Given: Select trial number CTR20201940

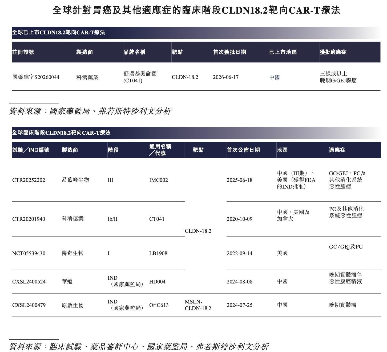Looking at the screenshot, I should tap(29, 219).
